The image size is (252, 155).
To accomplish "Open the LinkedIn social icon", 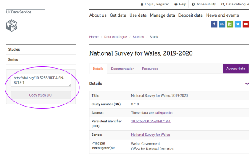I will coord(222,24).
